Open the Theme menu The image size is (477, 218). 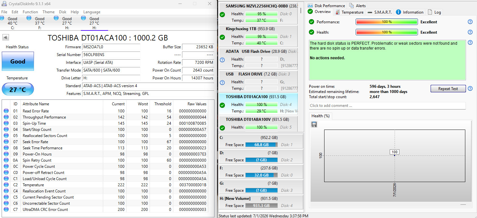[49, 12]
